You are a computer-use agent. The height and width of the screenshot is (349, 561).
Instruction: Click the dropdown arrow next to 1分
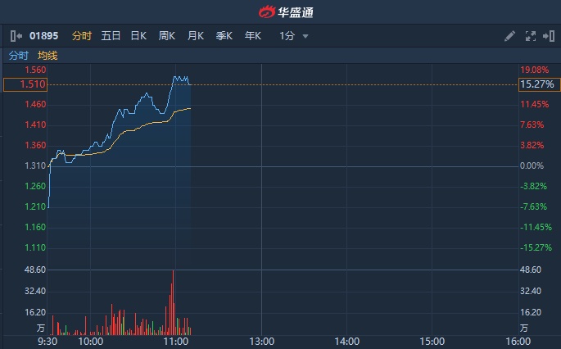pyautogui.click(x=305, y=37)
